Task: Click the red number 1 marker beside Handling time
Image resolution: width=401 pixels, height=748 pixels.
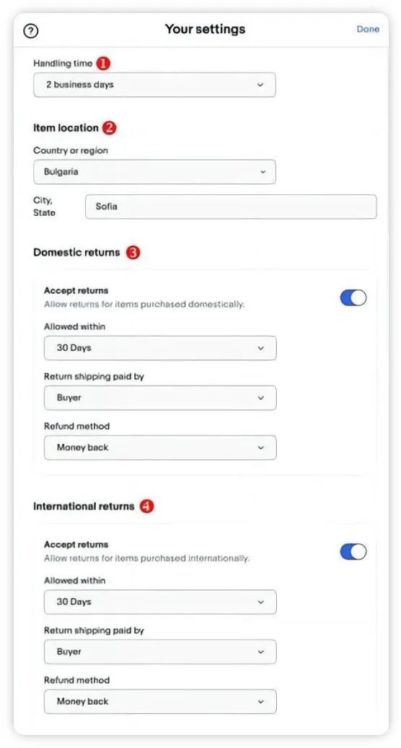Action: coord(103,63)
